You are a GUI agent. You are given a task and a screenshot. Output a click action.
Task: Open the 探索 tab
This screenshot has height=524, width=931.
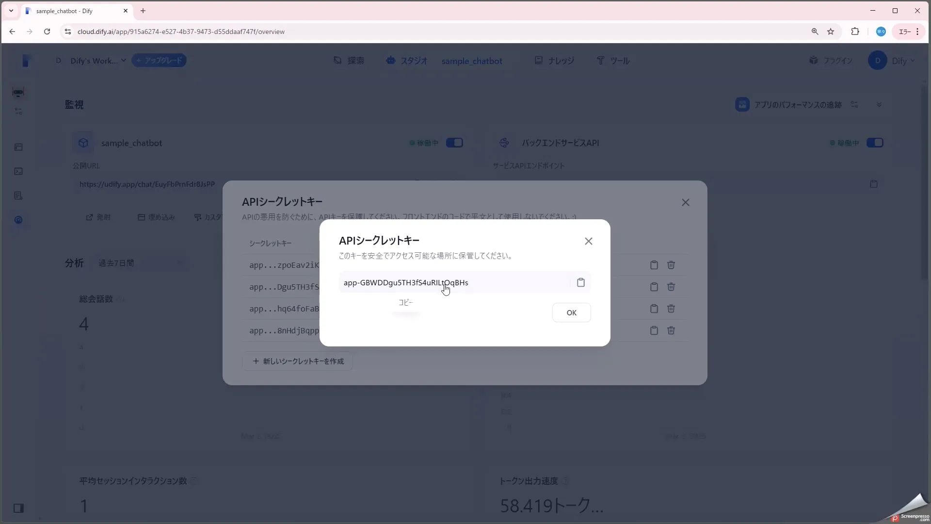[x=349, y=61]
